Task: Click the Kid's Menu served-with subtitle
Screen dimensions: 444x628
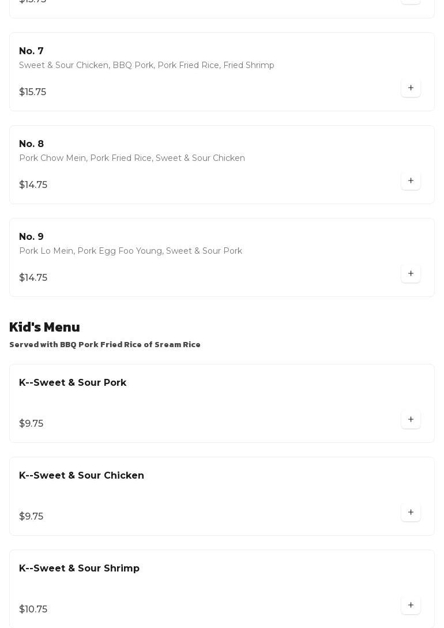Action: pyautogui.click(x=105, y=345)
